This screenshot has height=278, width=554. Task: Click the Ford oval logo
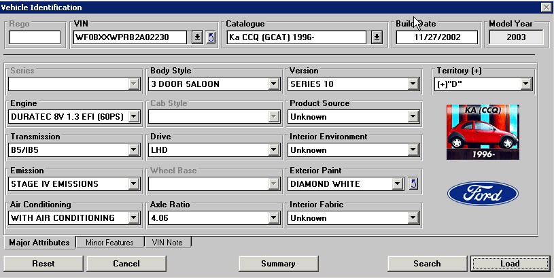click(x=483, y=195)
